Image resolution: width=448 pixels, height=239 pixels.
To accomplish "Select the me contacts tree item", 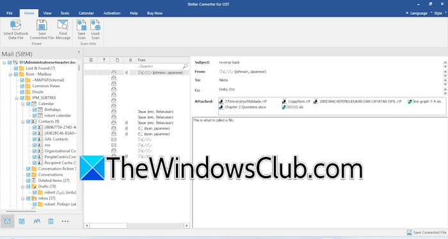I will tap(47, 145).
